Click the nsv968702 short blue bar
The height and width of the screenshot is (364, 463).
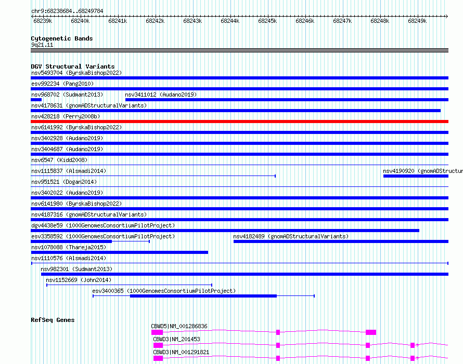pos(36,100)
